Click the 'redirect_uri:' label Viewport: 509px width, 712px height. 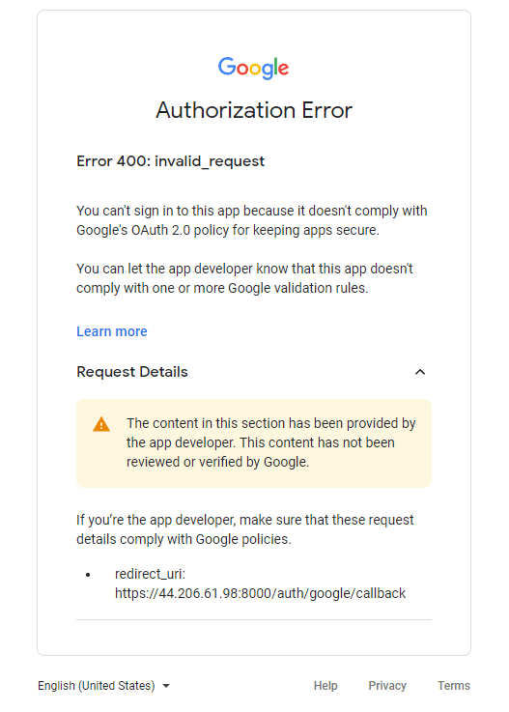[150, 574]
